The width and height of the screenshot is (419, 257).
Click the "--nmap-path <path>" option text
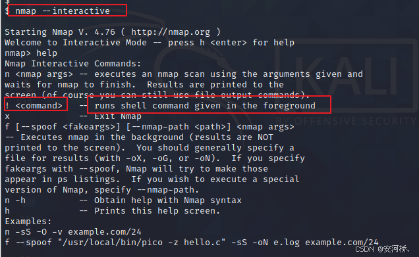pos(179,127)
